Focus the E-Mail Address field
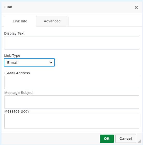The image size is (143, 145). 72,82
